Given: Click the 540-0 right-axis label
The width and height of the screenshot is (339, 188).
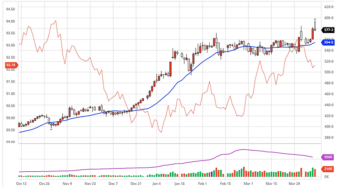Looking at the screenshot, I should (x=329, y=50).
